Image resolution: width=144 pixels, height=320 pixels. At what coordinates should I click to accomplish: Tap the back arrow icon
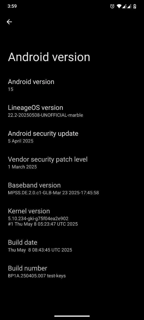coord(9,22)
